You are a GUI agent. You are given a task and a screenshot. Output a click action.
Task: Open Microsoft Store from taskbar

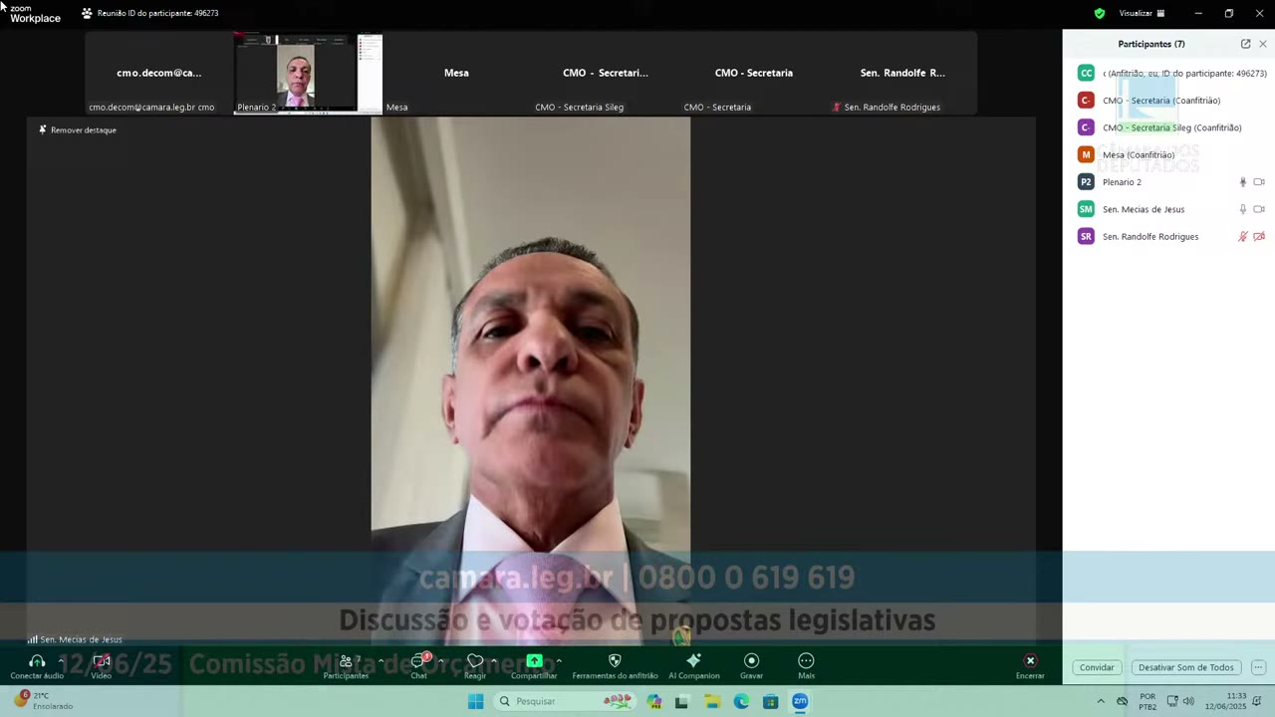pyautogui.click(x=770, y=701)
